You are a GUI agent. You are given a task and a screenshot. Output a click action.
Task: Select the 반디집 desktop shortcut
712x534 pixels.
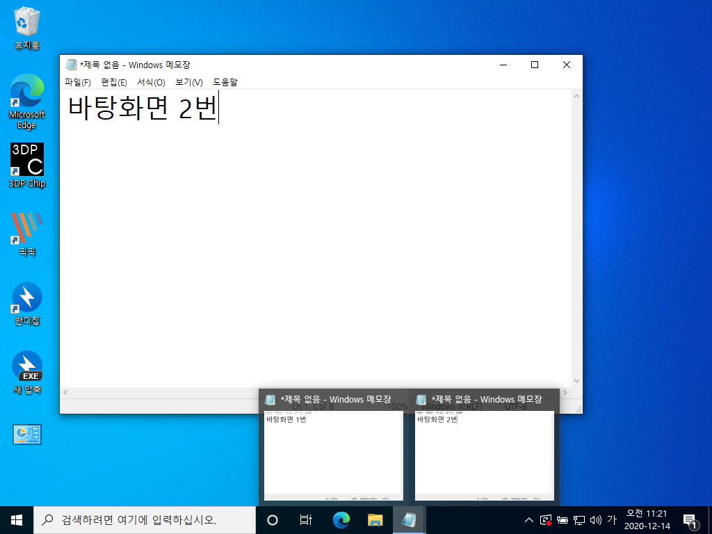27,305
